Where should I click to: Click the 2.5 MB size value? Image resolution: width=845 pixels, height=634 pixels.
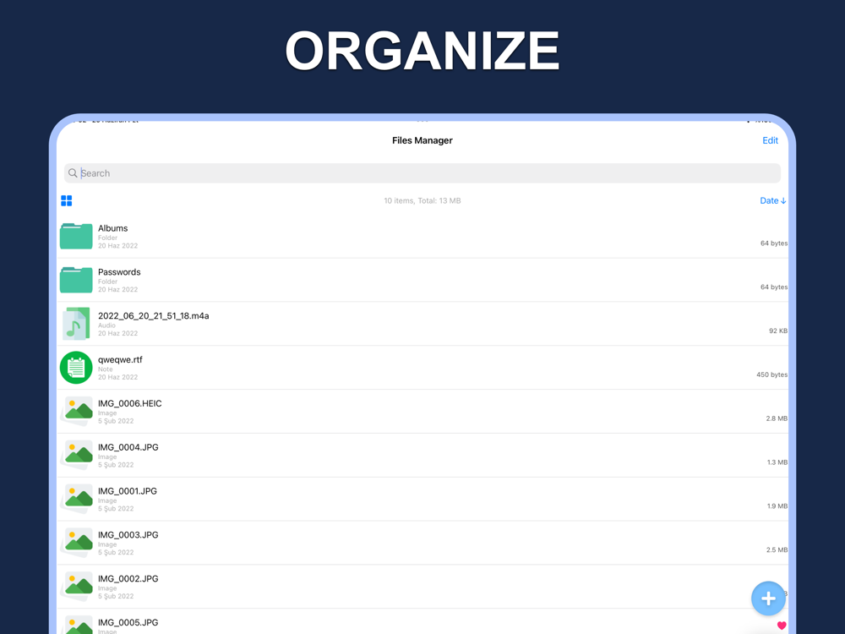point(777,550)
